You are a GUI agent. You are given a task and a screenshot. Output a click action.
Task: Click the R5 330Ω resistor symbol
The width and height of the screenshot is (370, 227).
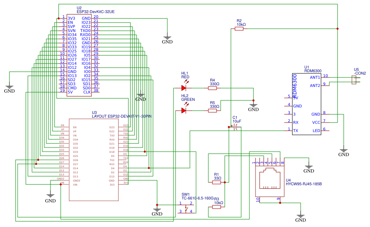pos(212,111)
